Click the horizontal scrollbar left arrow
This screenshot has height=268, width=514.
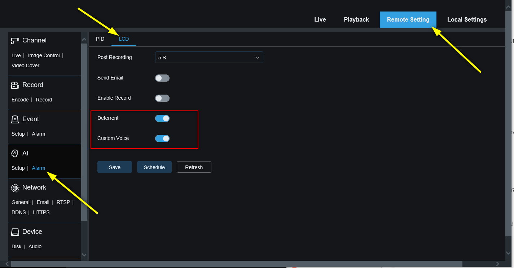[x=7, y=264]
